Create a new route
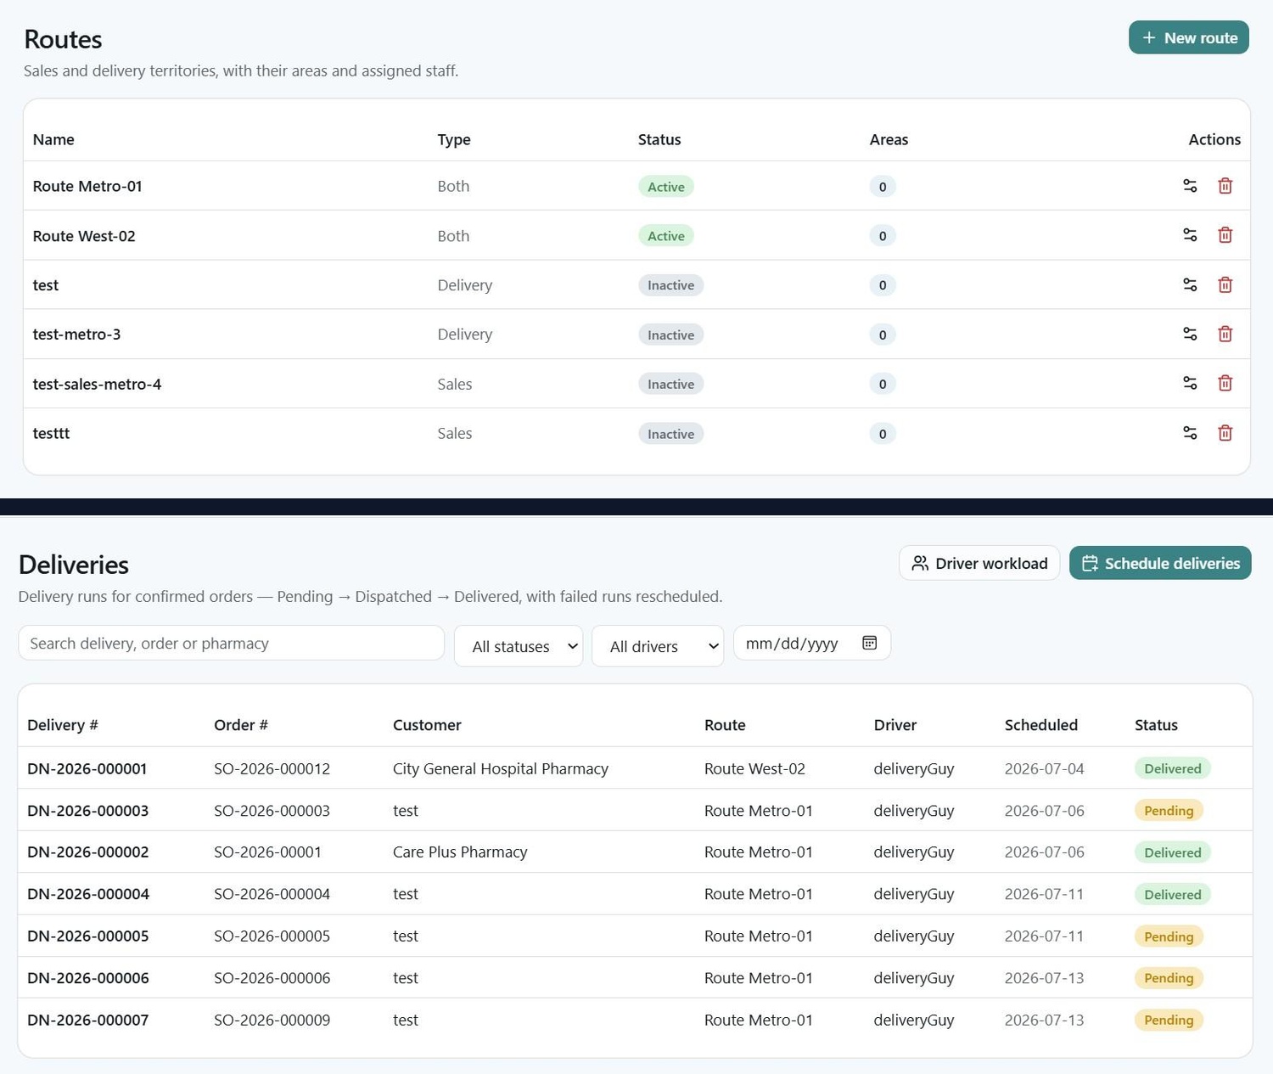 pos(1188,37)
